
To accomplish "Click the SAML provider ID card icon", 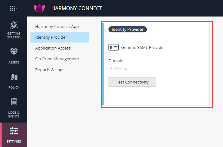I will (113, 47).
